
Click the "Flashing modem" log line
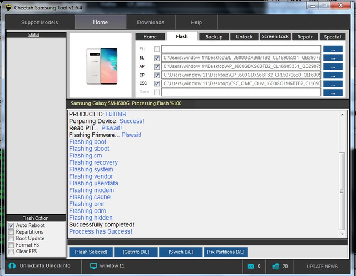(91, 190)
